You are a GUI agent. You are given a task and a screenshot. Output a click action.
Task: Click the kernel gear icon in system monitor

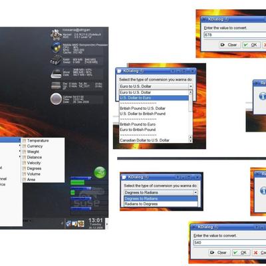[56, 35]
